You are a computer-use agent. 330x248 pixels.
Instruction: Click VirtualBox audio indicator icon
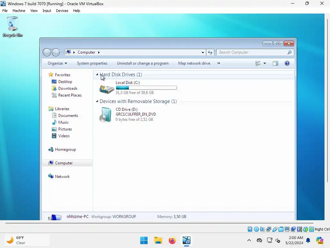(262, 229)
